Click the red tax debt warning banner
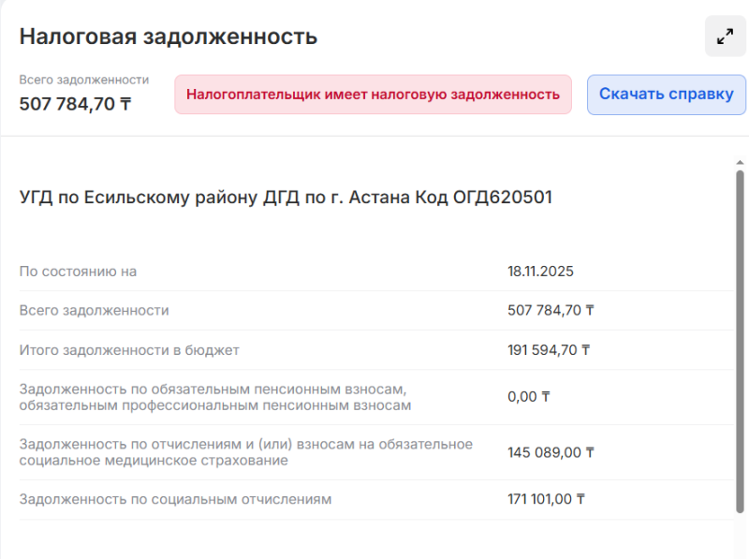This screenshot has height=559, width=749. (375, 95)
